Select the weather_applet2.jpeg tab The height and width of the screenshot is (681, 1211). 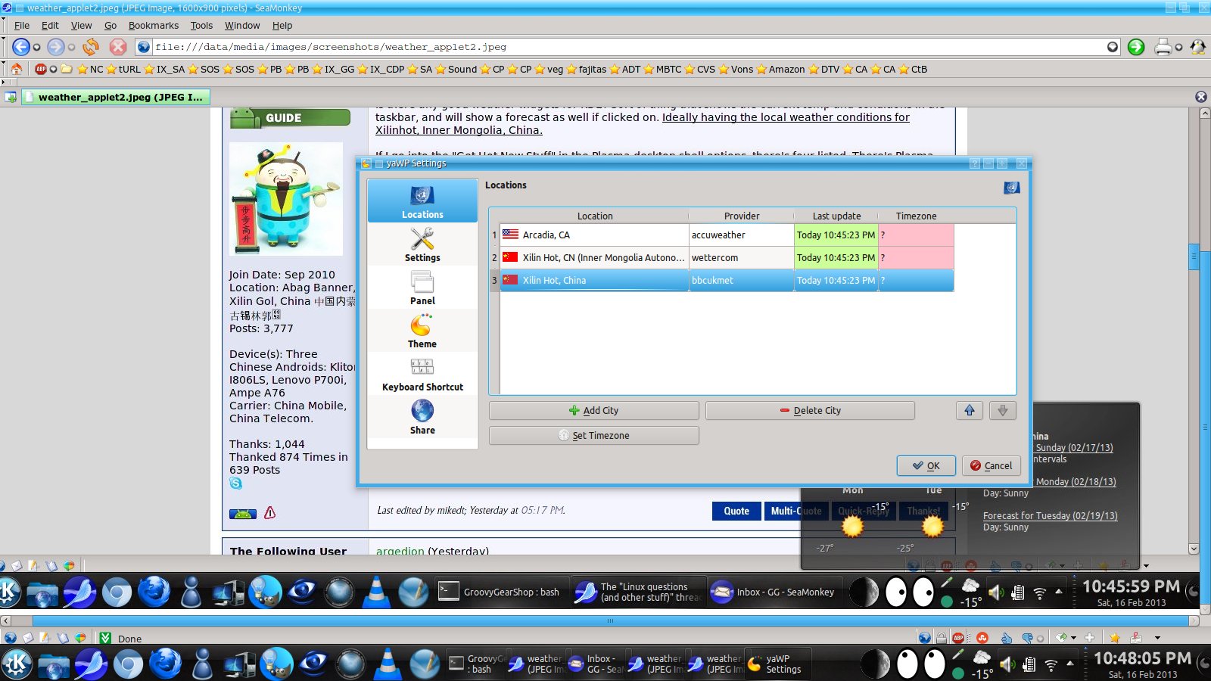point(119,97)
